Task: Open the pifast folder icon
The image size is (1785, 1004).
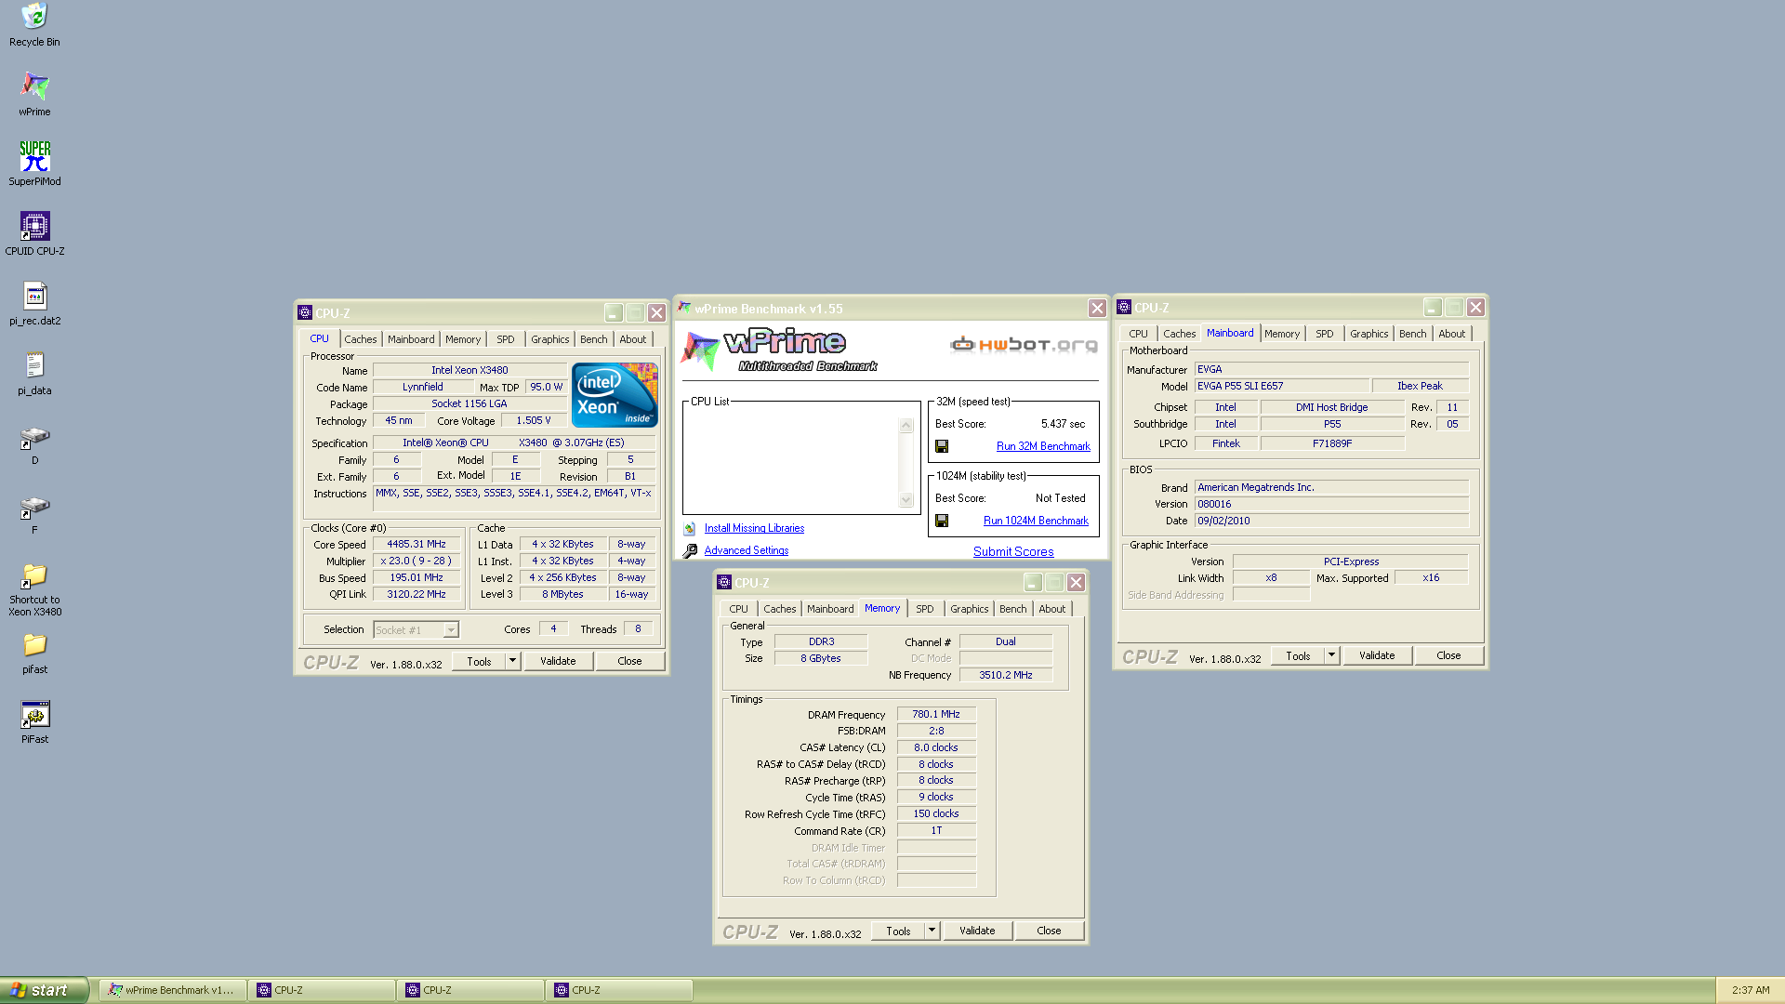Action: (x=34, y=644)
